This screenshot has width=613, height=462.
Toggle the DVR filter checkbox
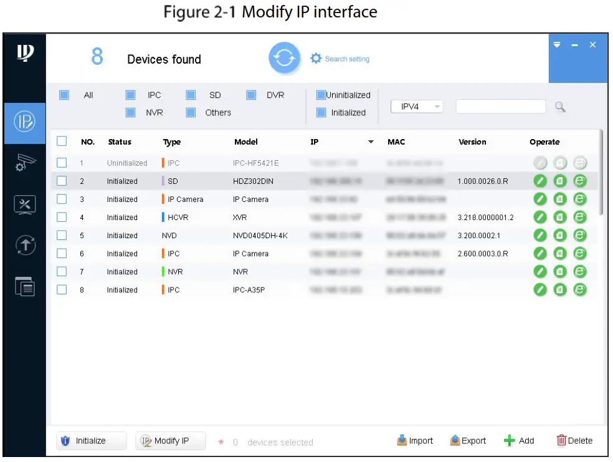(251, 95)
